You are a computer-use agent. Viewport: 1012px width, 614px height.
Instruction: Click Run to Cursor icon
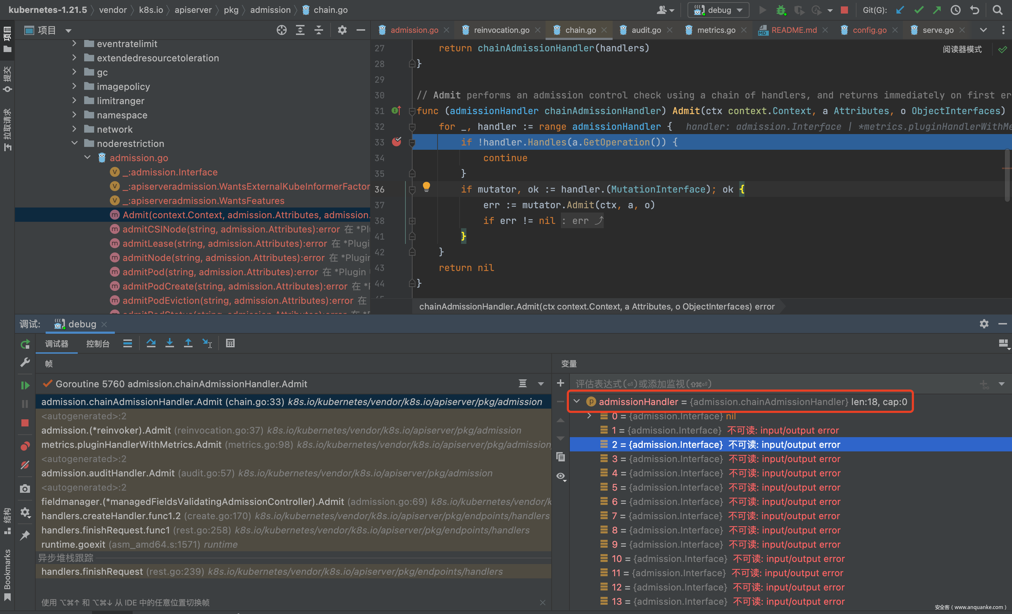207,343
